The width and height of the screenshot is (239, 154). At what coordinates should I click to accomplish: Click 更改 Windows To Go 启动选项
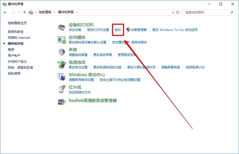click(175, 30)
